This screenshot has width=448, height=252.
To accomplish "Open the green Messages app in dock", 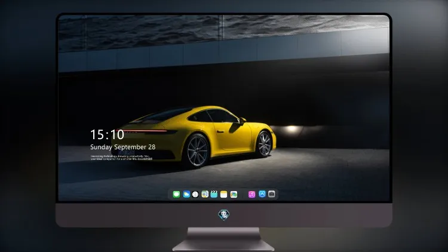I will coord(176,194).
